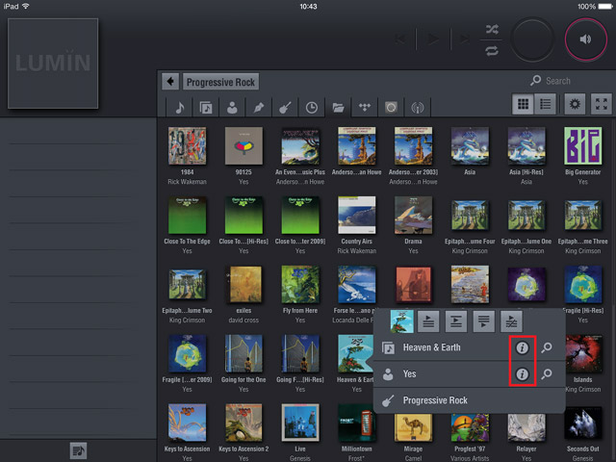Viewport: 616px width, 462px height.
Task: Open the exiles david cross album
Action: (244, 285)
